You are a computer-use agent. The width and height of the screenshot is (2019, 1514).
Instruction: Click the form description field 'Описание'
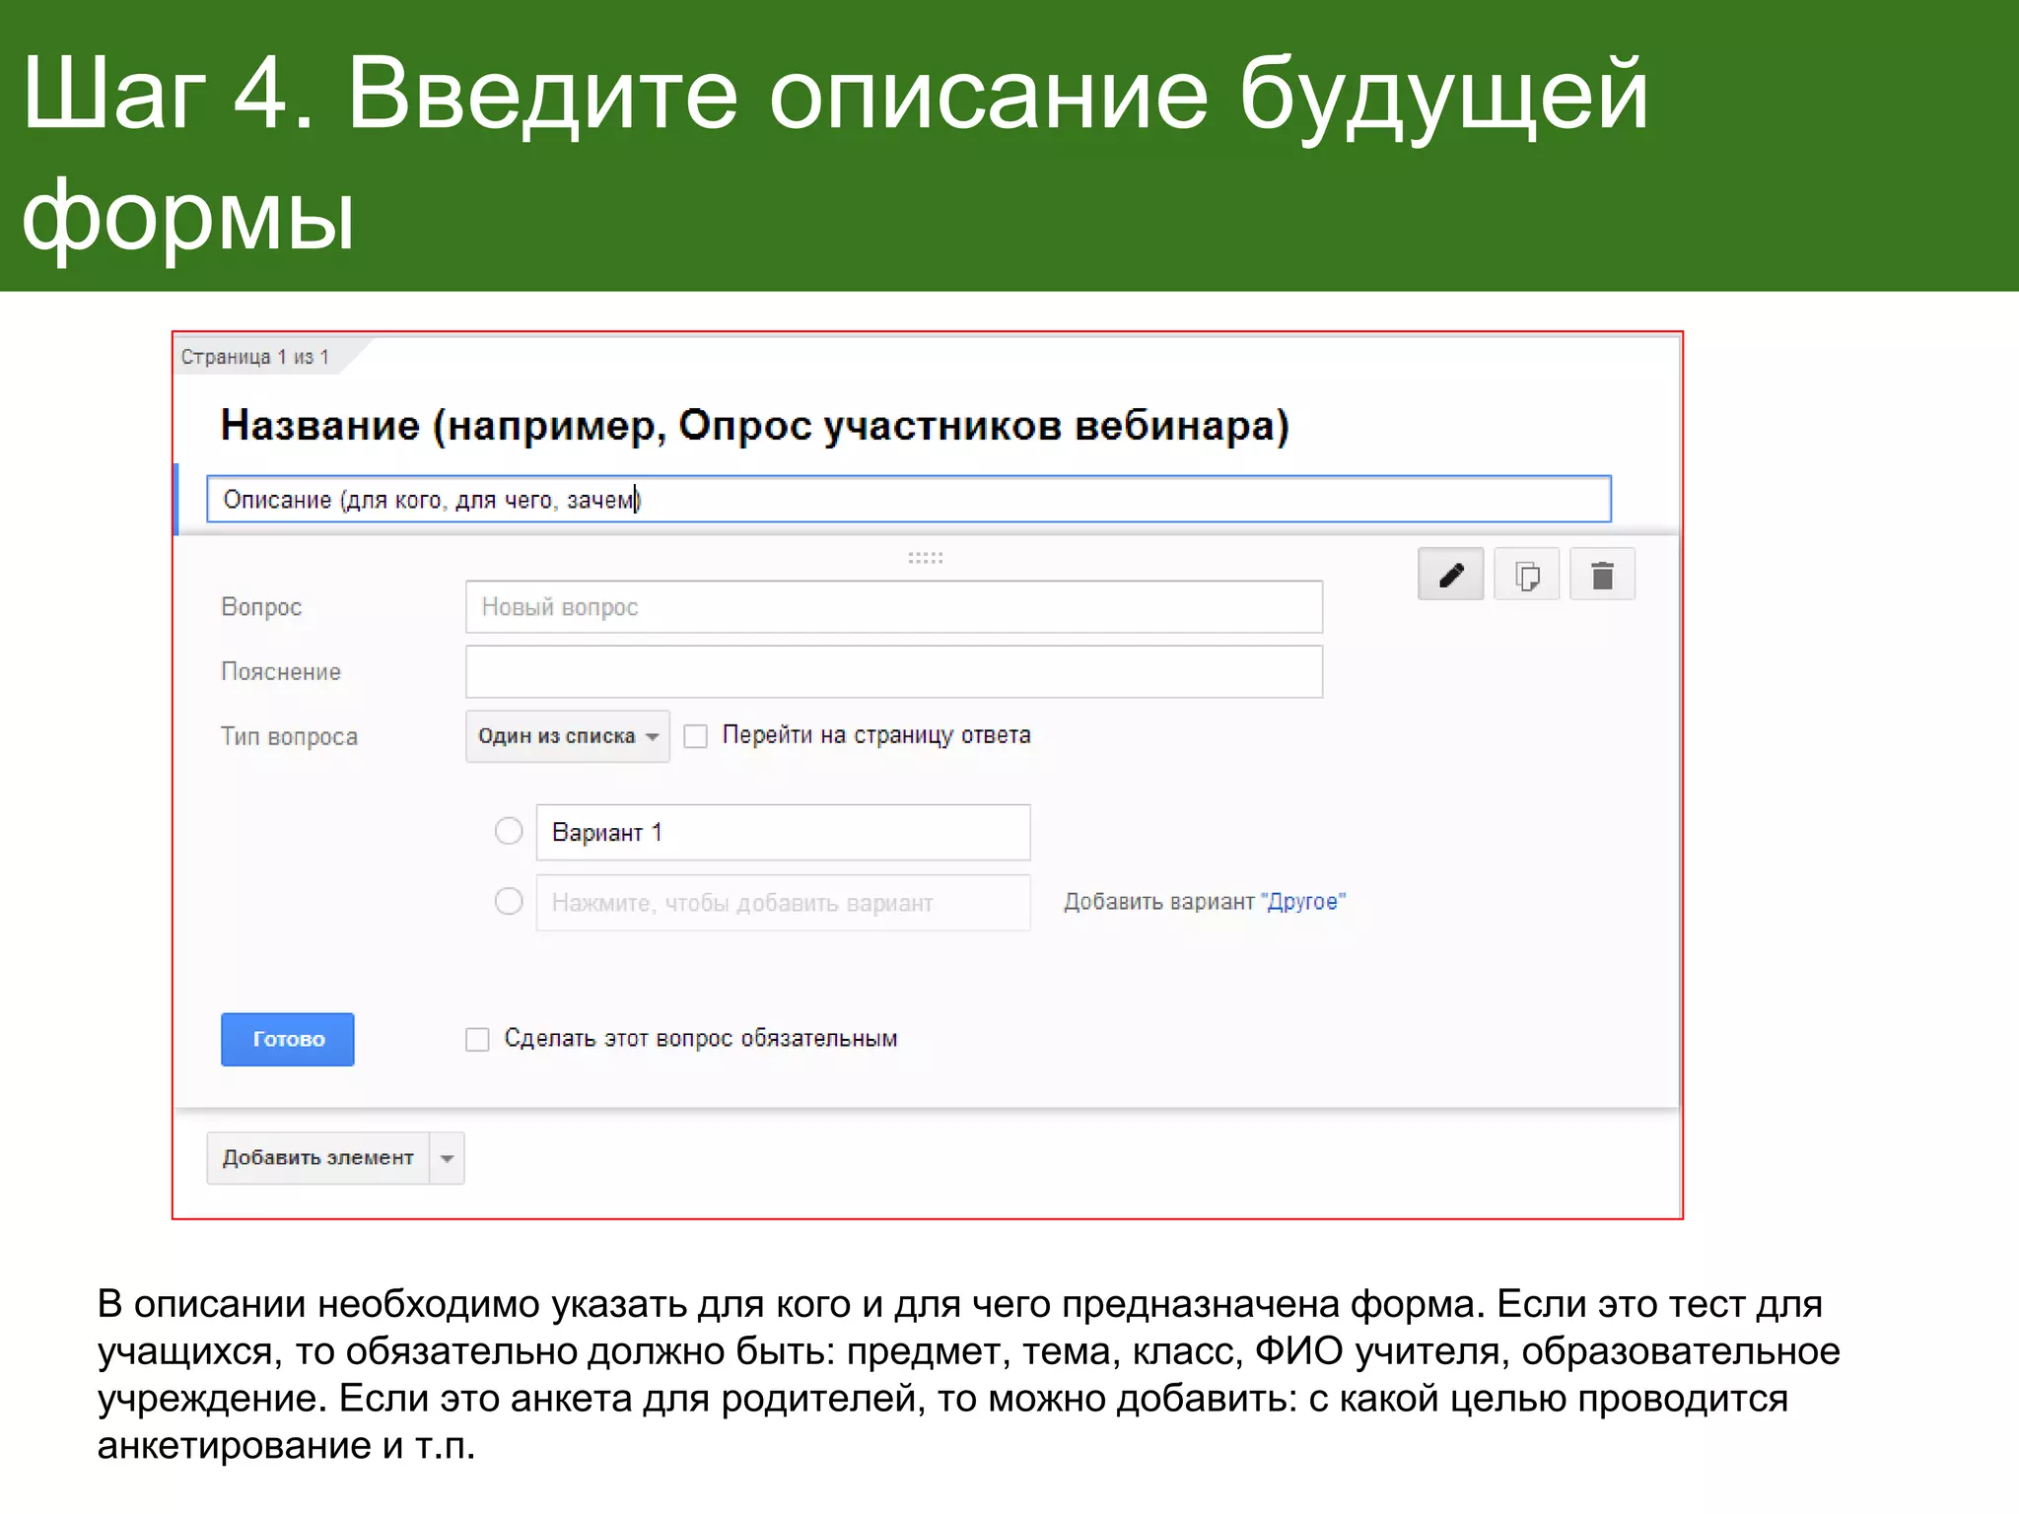[x=909, y=499]
